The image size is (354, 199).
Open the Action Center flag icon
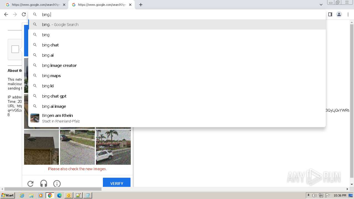[328, 195]
